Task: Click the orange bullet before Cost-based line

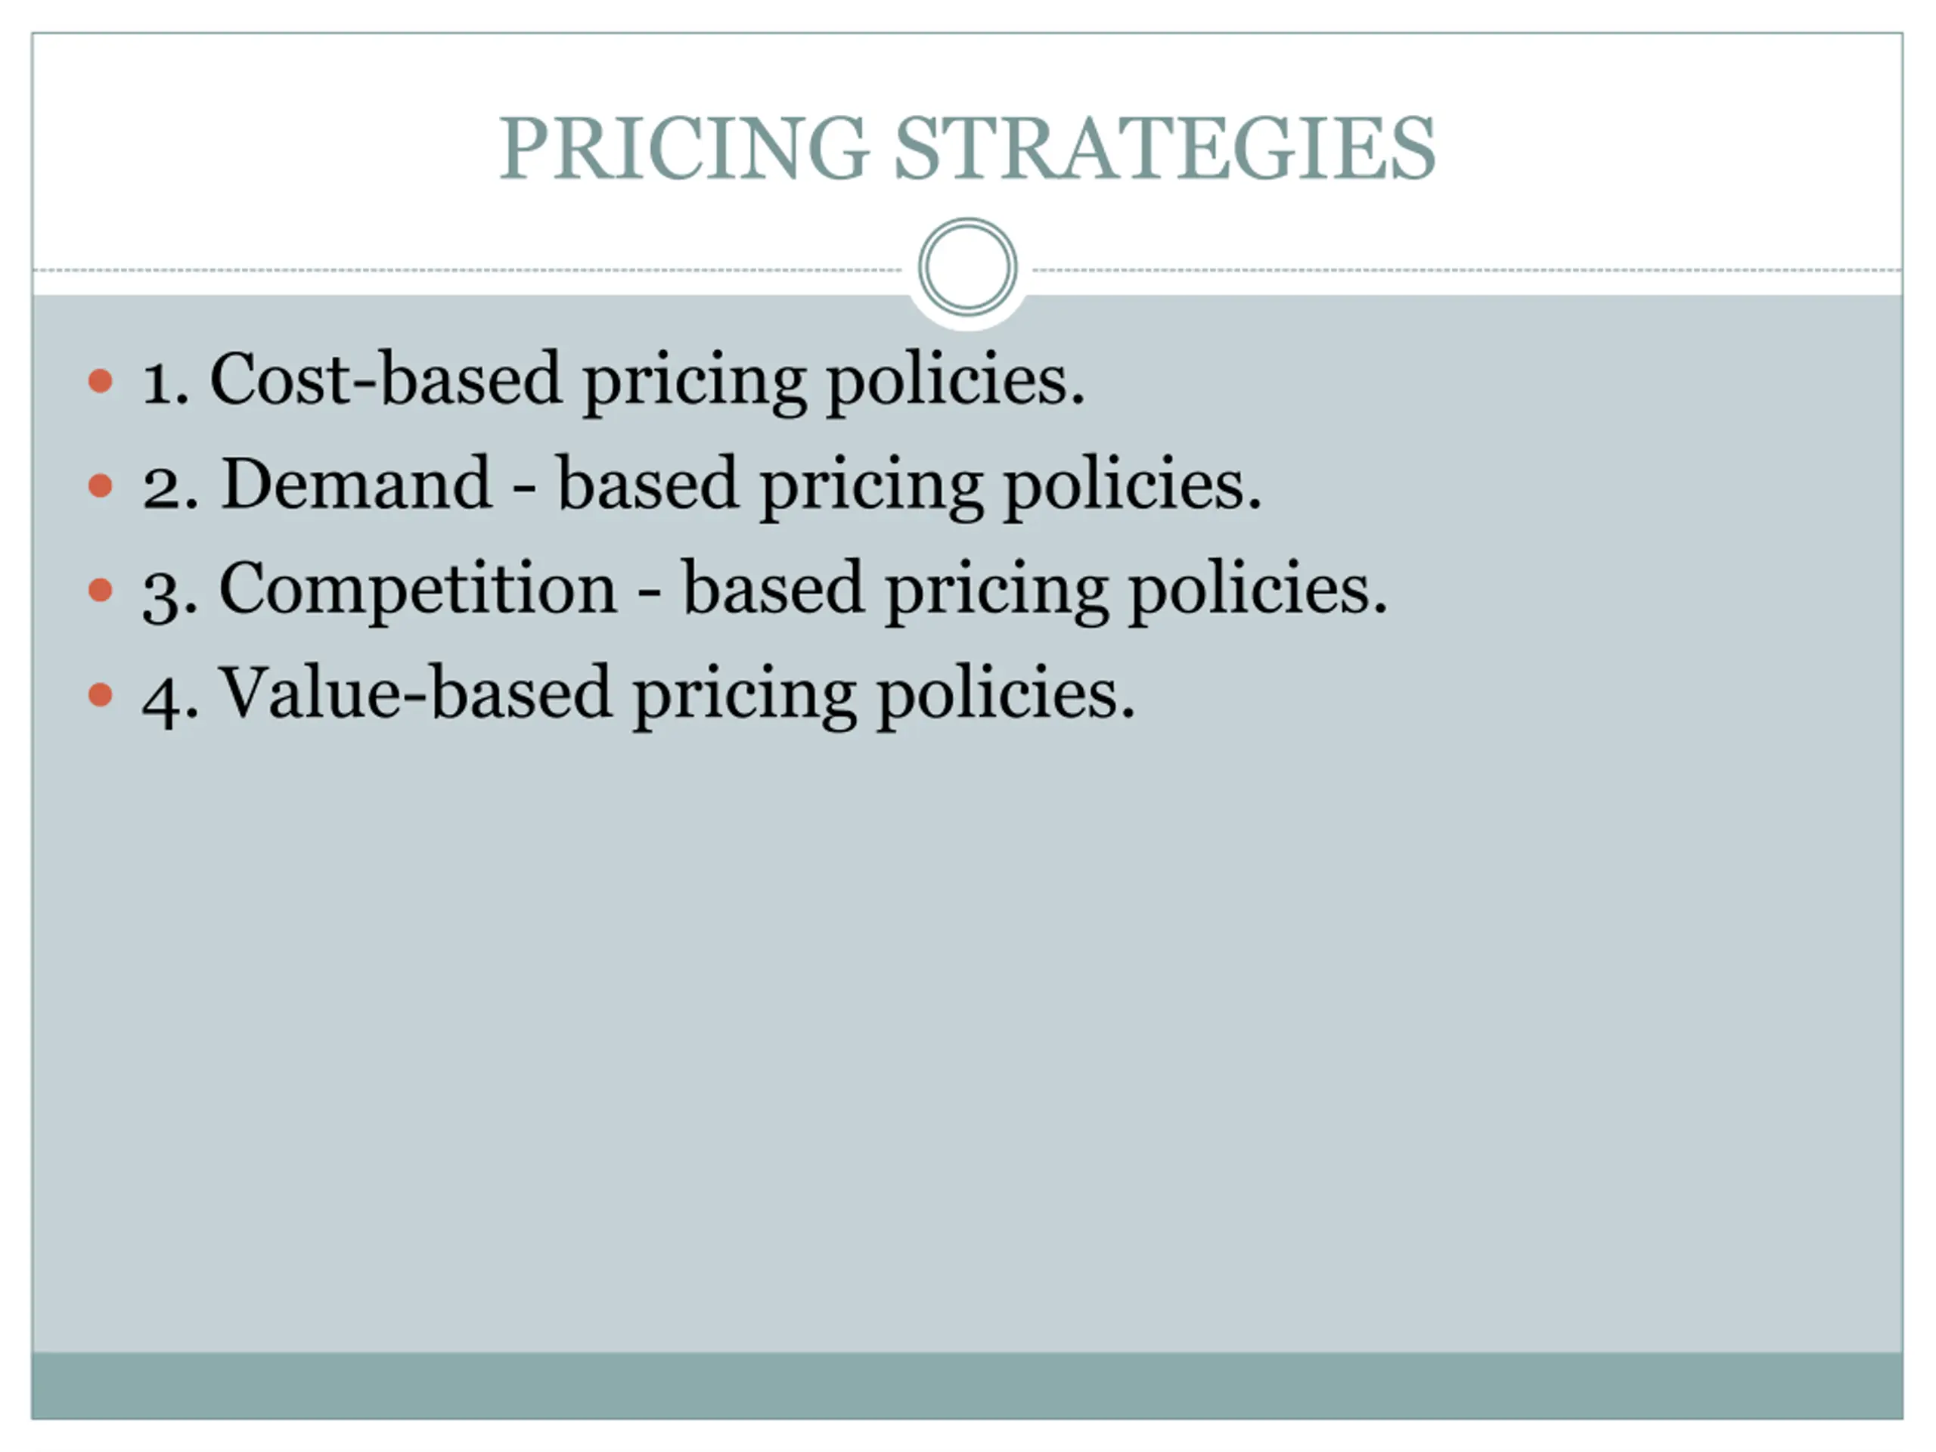Action: tap(101, 380)
